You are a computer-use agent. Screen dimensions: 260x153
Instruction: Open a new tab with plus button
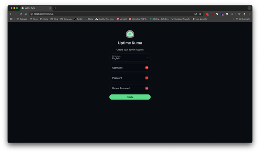55,8
